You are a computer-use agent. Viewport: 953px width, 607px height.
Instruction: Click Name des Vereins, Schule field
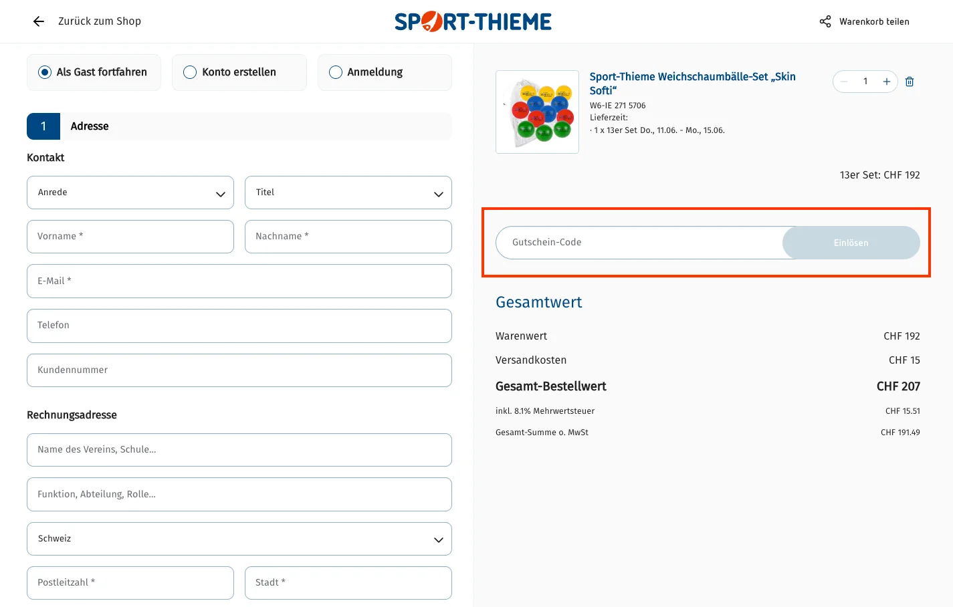pos(239,450)
